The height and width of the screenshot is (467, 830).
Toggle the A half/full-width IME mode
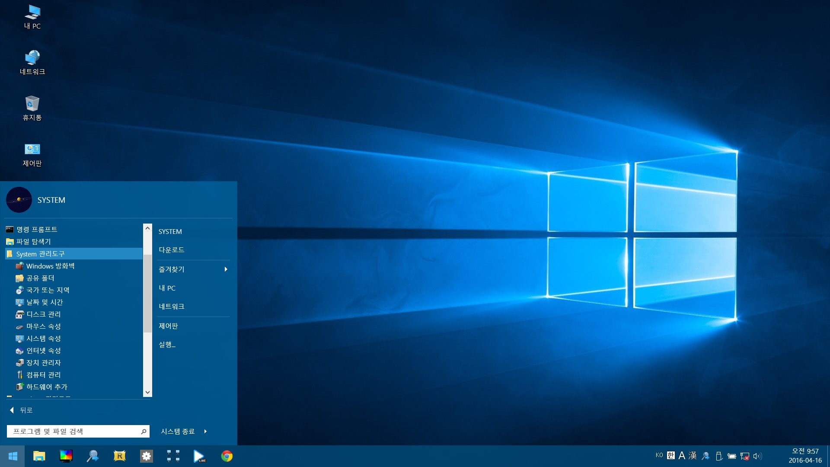click(682, 455)
